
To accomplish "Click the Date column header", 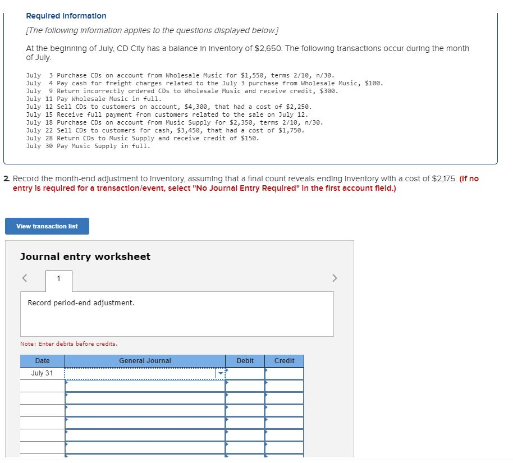I will click(42, 361).
